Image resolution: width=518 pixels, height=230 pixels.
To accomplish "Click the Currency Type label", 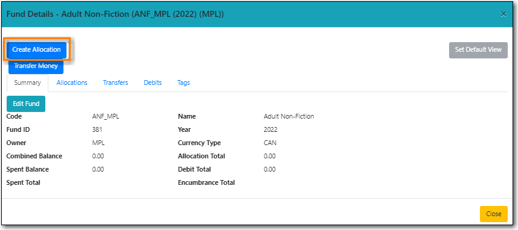I will click(199, 143).
